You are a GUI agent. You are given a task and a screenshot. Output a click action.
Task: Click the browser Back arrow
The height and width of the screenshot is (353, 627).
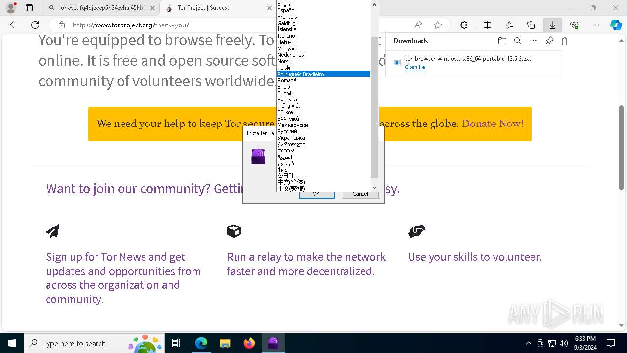pos(14,25)
